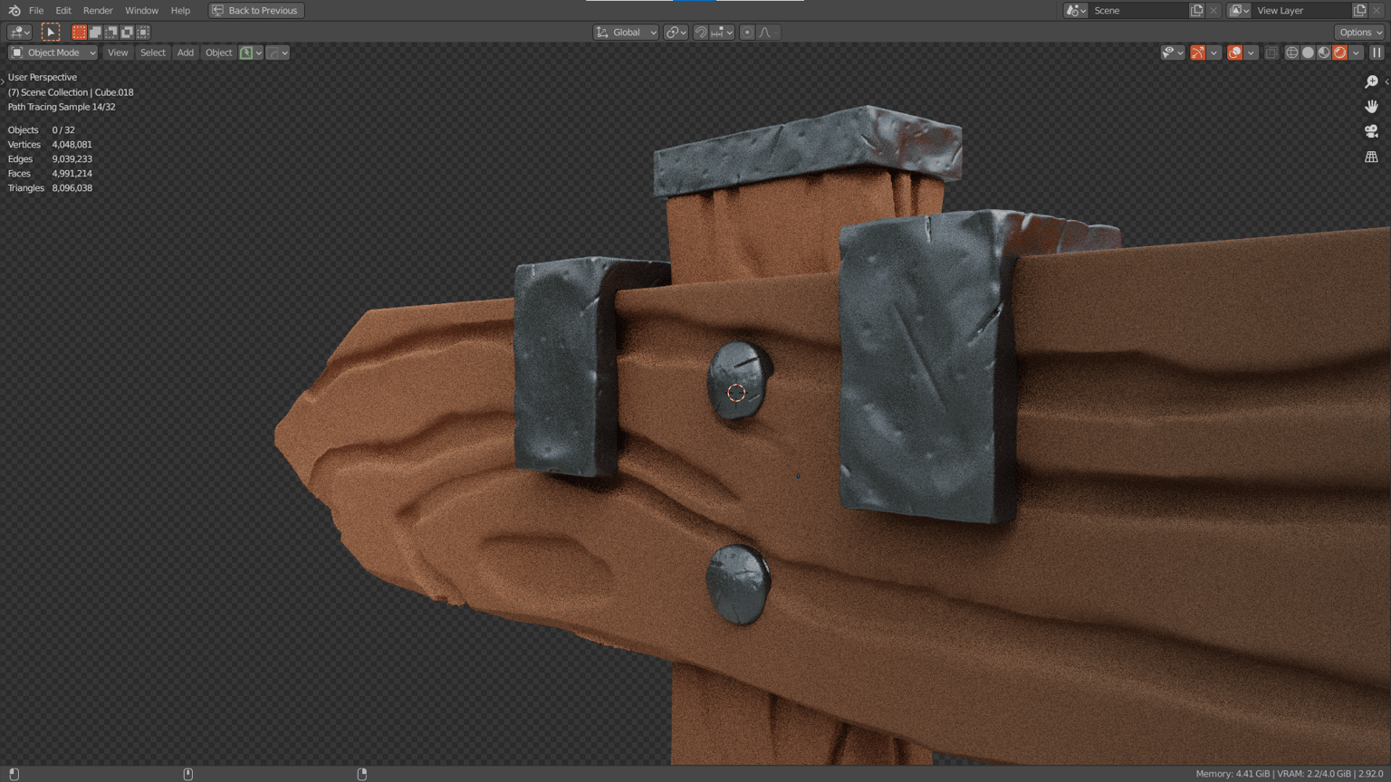
Task: Add a new view layer icon
Action: coord(1359,10)
